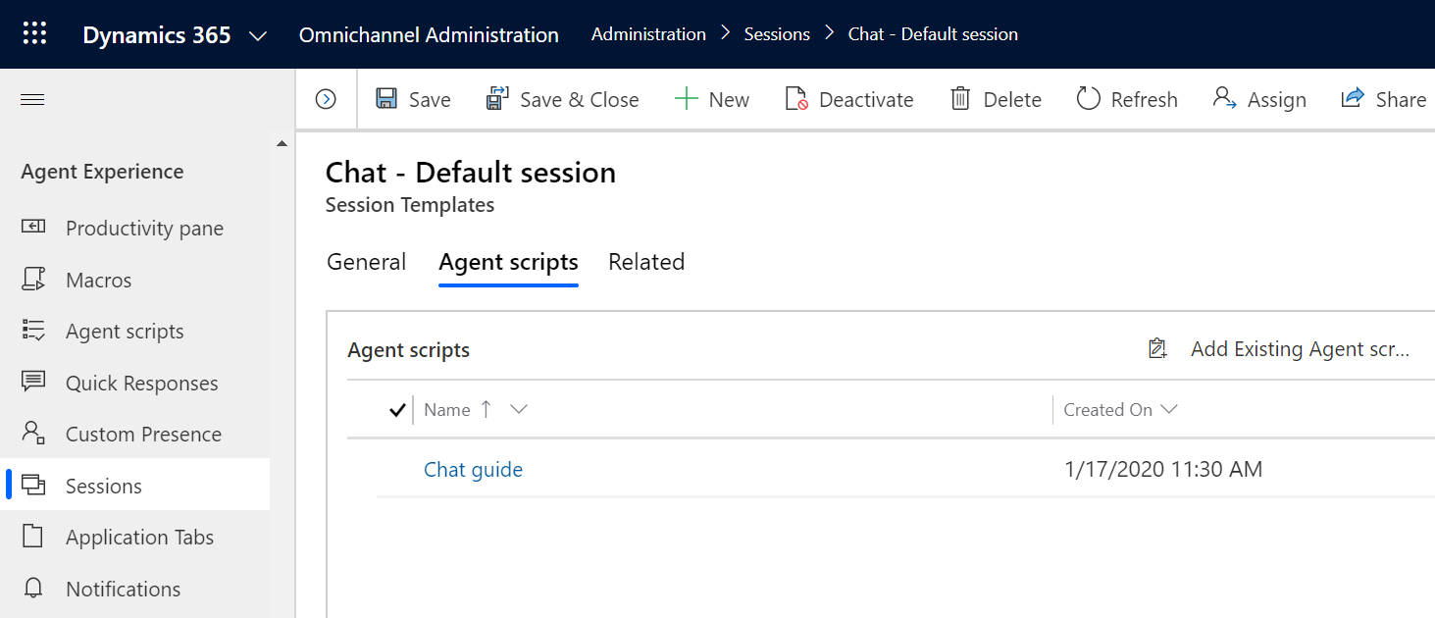Click the Assign person icon
This screenshot has width=1435, height=618.
pyautogui.click(x=1224, y=98)
